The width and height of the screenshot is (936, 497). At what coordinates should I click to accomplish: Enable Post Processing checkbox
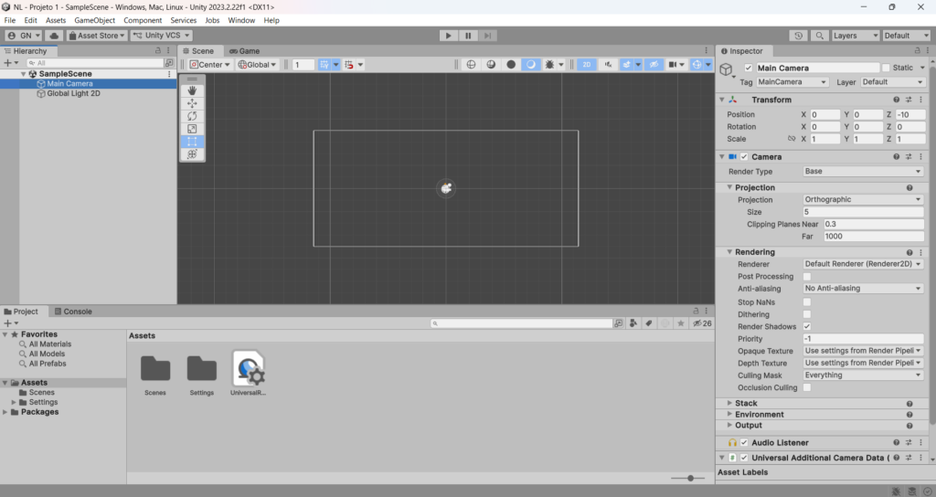(807, 276)
